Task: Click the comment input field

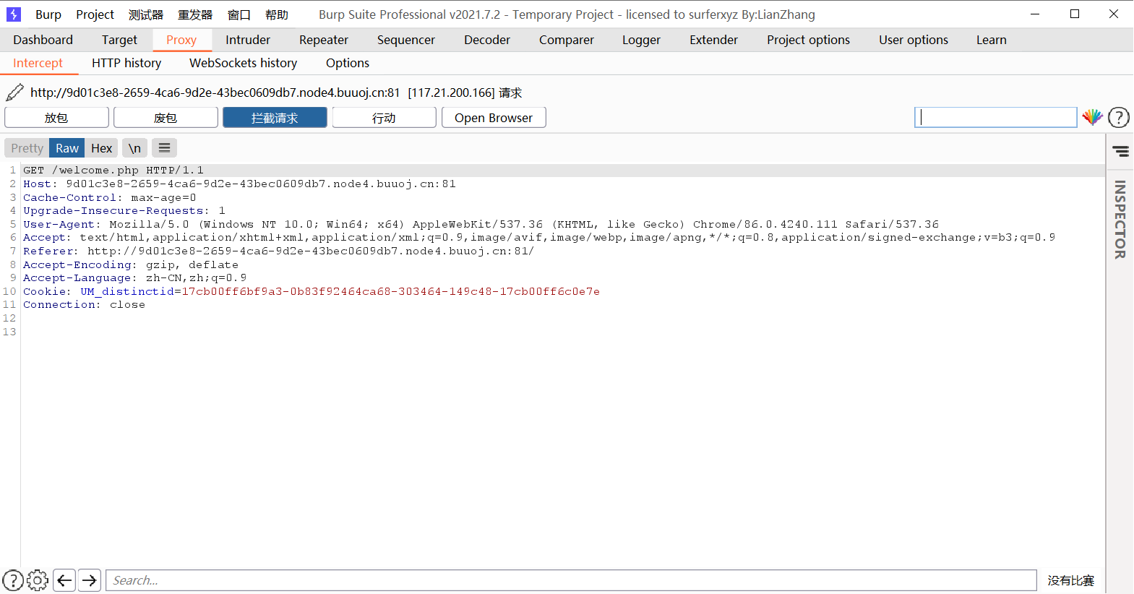Action: point(996,117)
